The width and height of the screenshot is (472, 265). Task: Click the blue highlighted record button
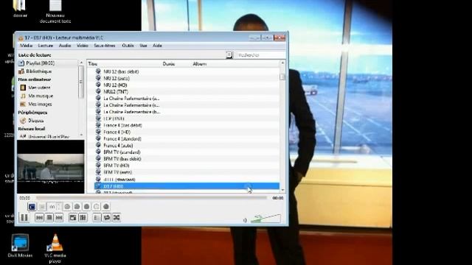(32, 207)
